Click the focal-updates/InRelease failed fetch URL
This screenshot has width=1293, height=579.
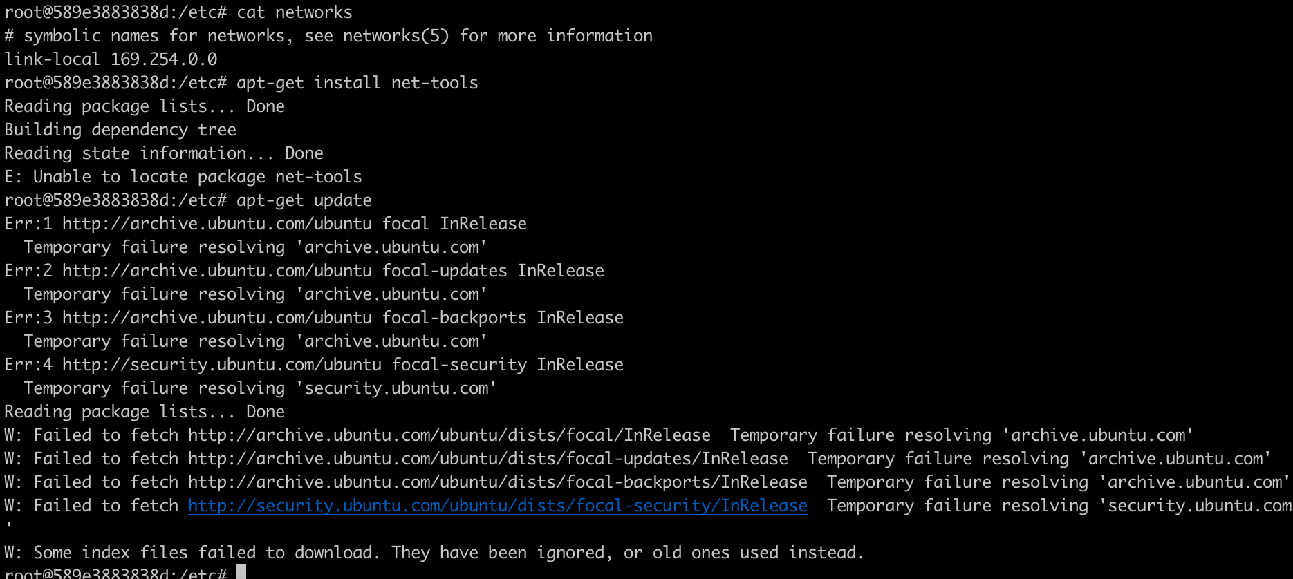pos(488,459)
